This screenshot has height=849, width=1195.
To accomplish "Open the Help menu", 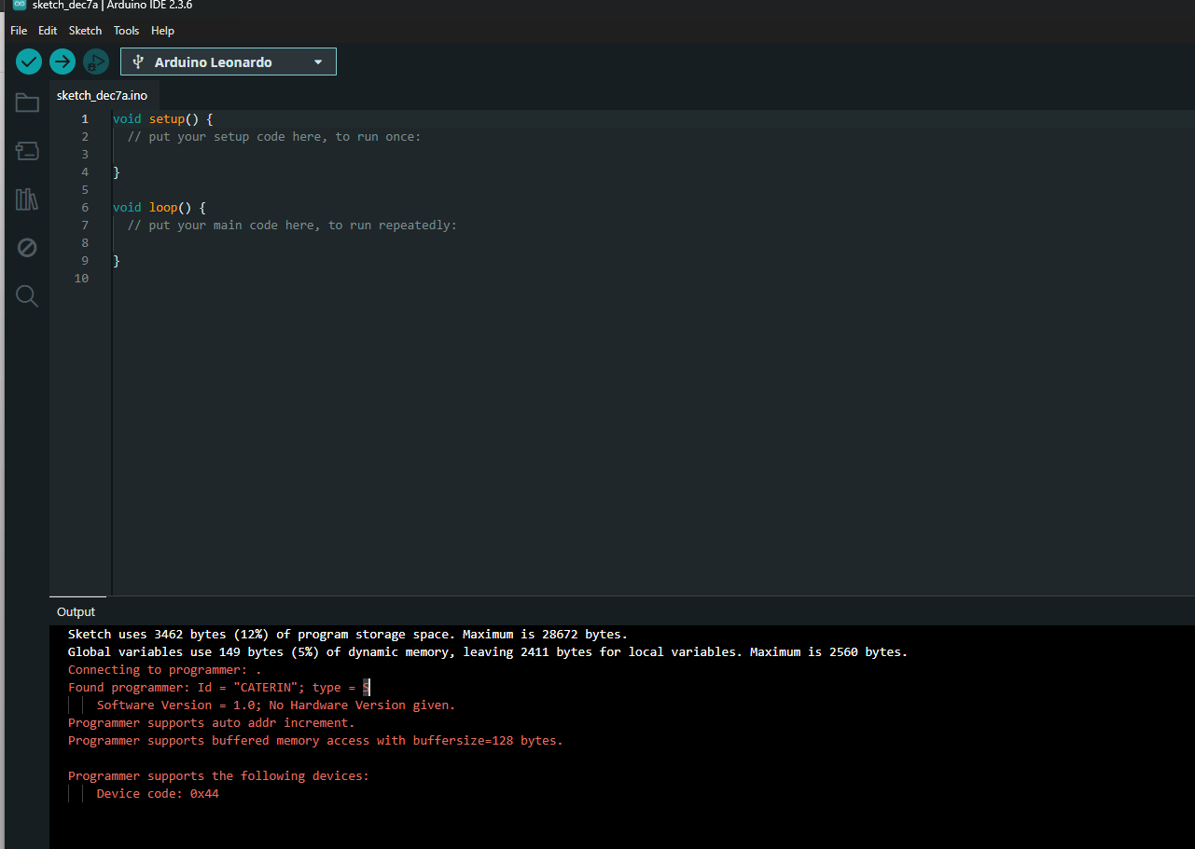I will click(162, 31).
